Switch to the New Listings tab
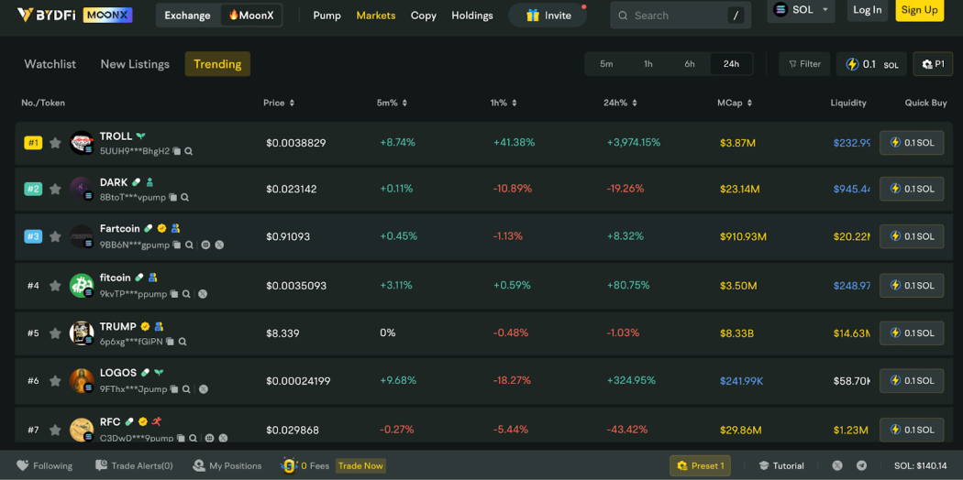 click(x=135, y=64)
